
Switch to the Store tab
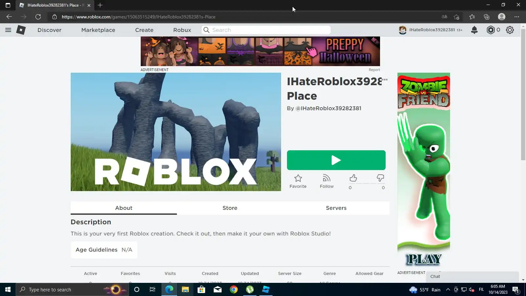pyautogui.click(x=230, y=208)
